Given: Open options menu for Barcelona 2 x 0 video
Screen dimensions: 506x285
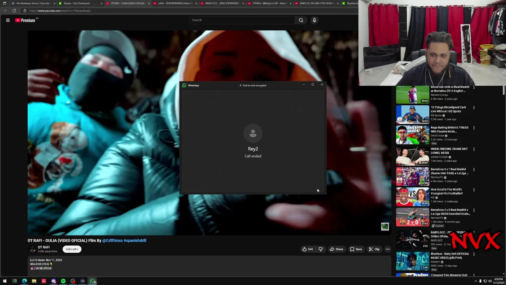Looking at the screenshot, I should coord(474,210).
